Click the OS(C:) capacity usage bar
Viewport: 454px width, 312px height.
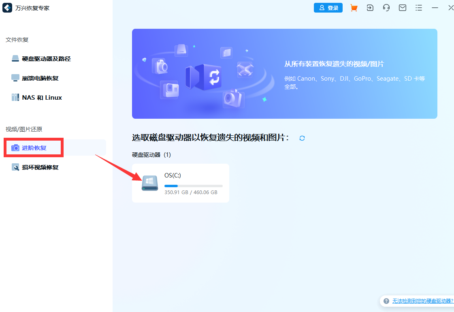pyautogui.click(x=193, y=186)
